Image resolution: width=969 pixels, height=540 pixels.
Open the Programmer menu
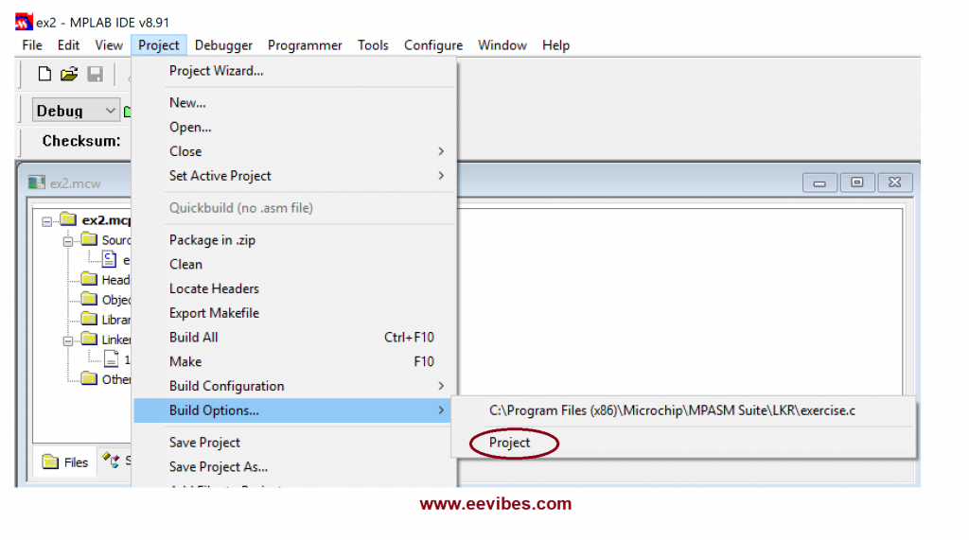pos(305,45)
